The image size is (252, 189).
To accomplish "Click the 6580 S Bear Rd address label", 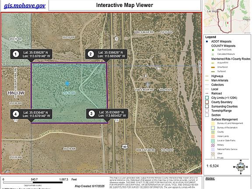I will 144,90.
